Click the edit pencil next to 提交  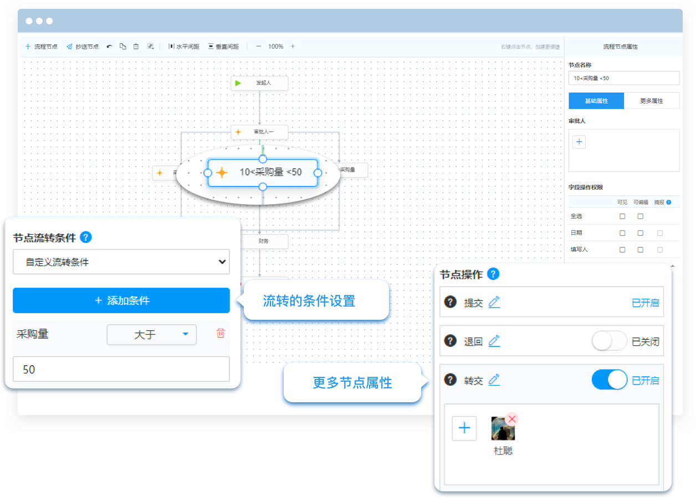[x=494, y=302]
